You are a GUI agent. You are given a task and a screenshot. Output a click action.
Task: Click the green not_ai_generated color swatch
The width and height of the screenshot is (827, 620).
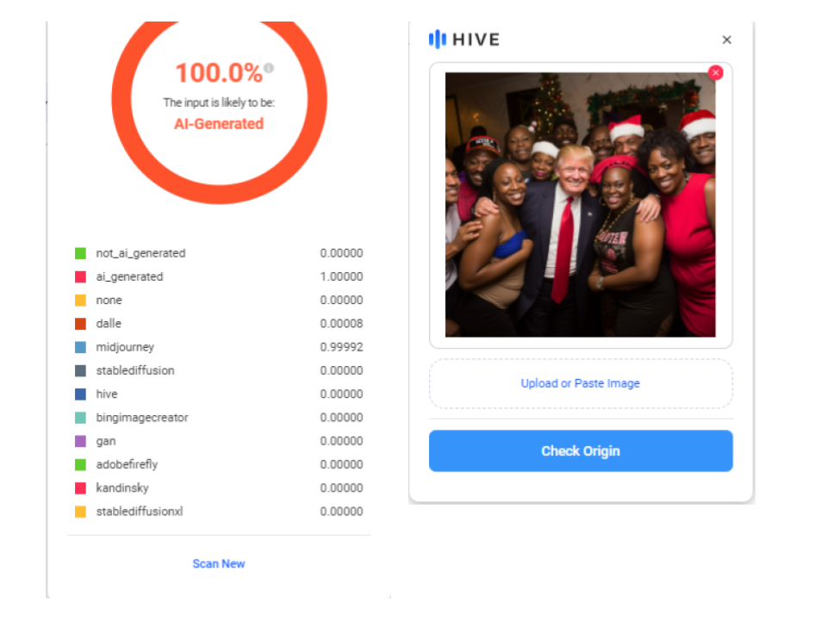pos(81,253)
